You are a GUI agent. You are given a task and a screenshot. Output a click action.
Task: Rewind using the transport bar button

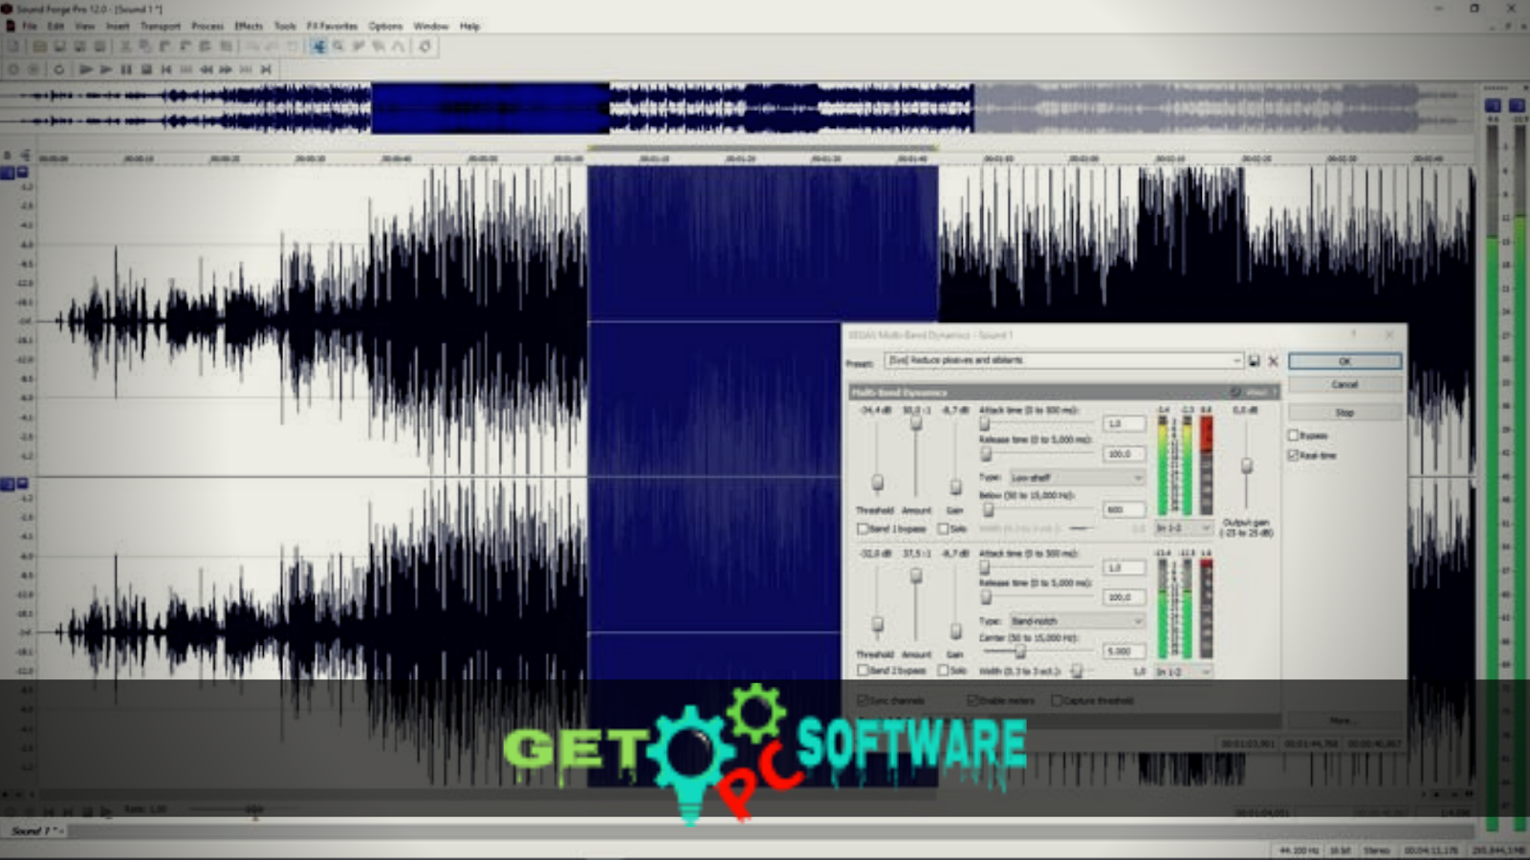(x=206, y=70)
